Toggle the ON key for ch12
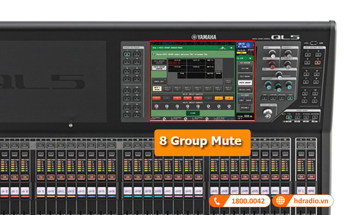This screenshot has height=215, width=344. (x=71, y=177)
